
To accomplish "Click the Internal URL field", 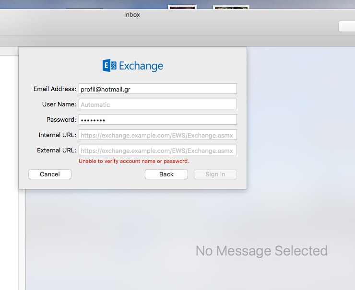I will click(x=157, y=135).
